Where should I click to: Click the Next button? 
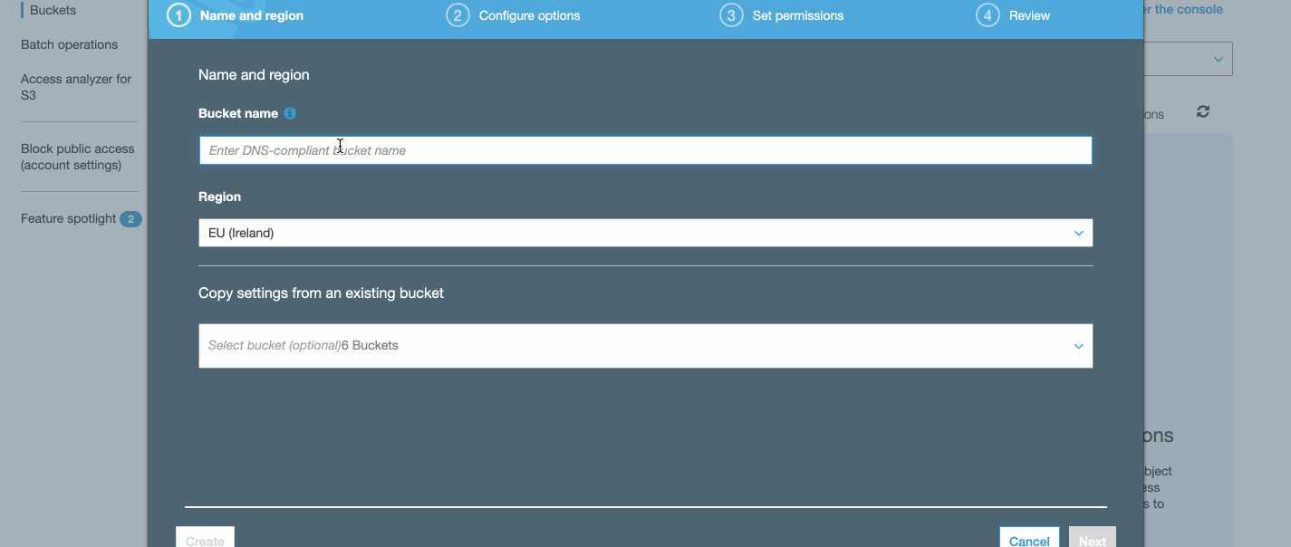pyautogui.click(x=1092, y=540)
